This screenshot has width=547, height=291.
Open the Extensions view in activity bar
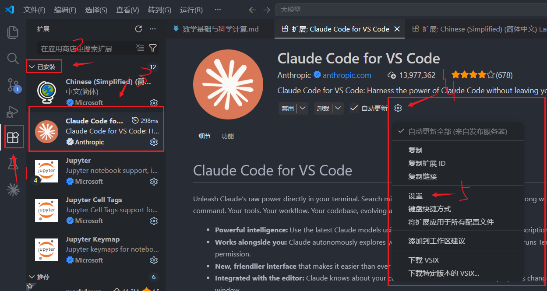[x=13, y=138]
